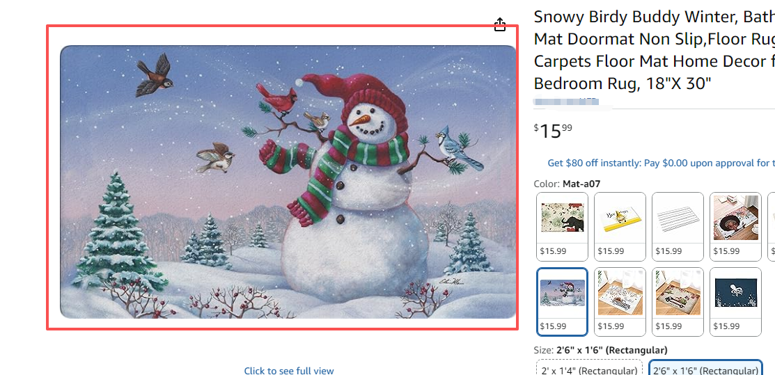Click the "Click to see full view" link
The image size is (775, 375).
tap(289, 371)
